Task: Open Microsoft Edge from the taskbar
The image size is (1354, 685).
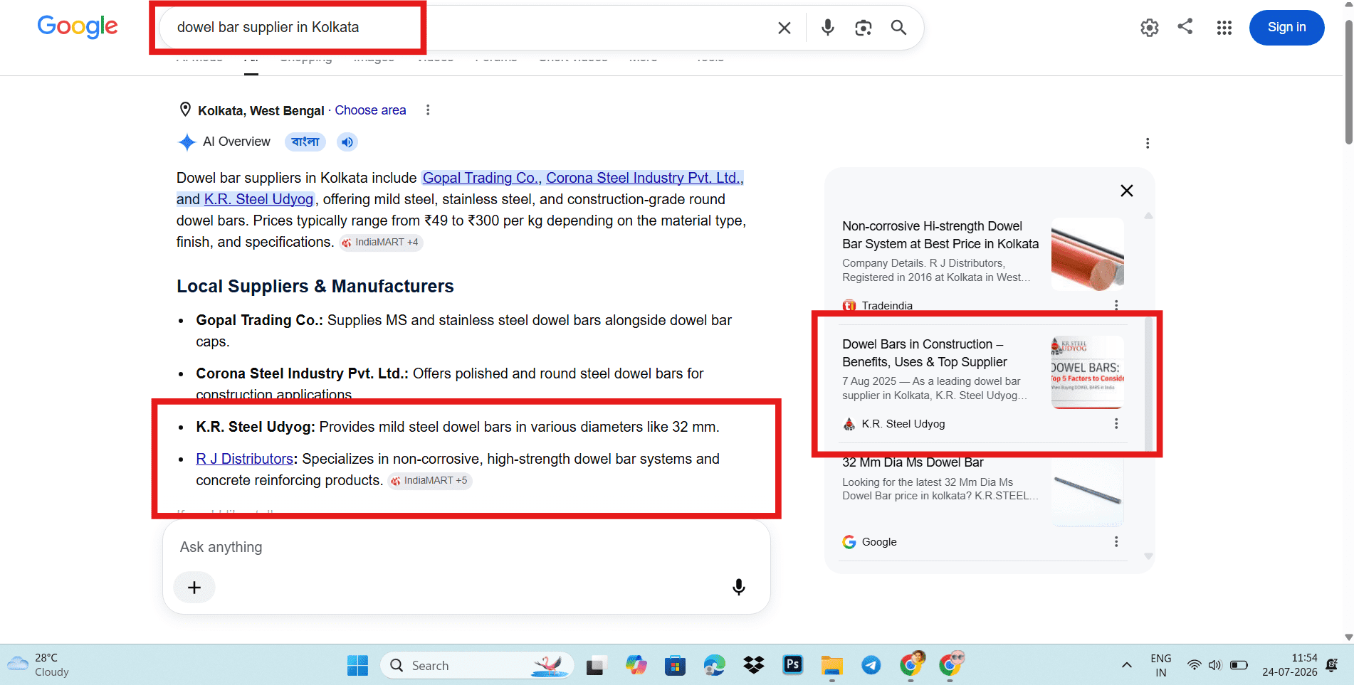Action: point(714,666)
